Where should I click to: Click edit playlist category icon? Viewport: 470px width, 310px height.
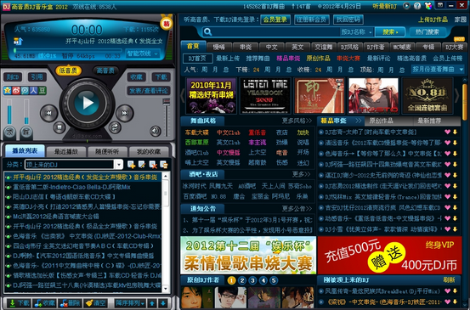[142, 165]
